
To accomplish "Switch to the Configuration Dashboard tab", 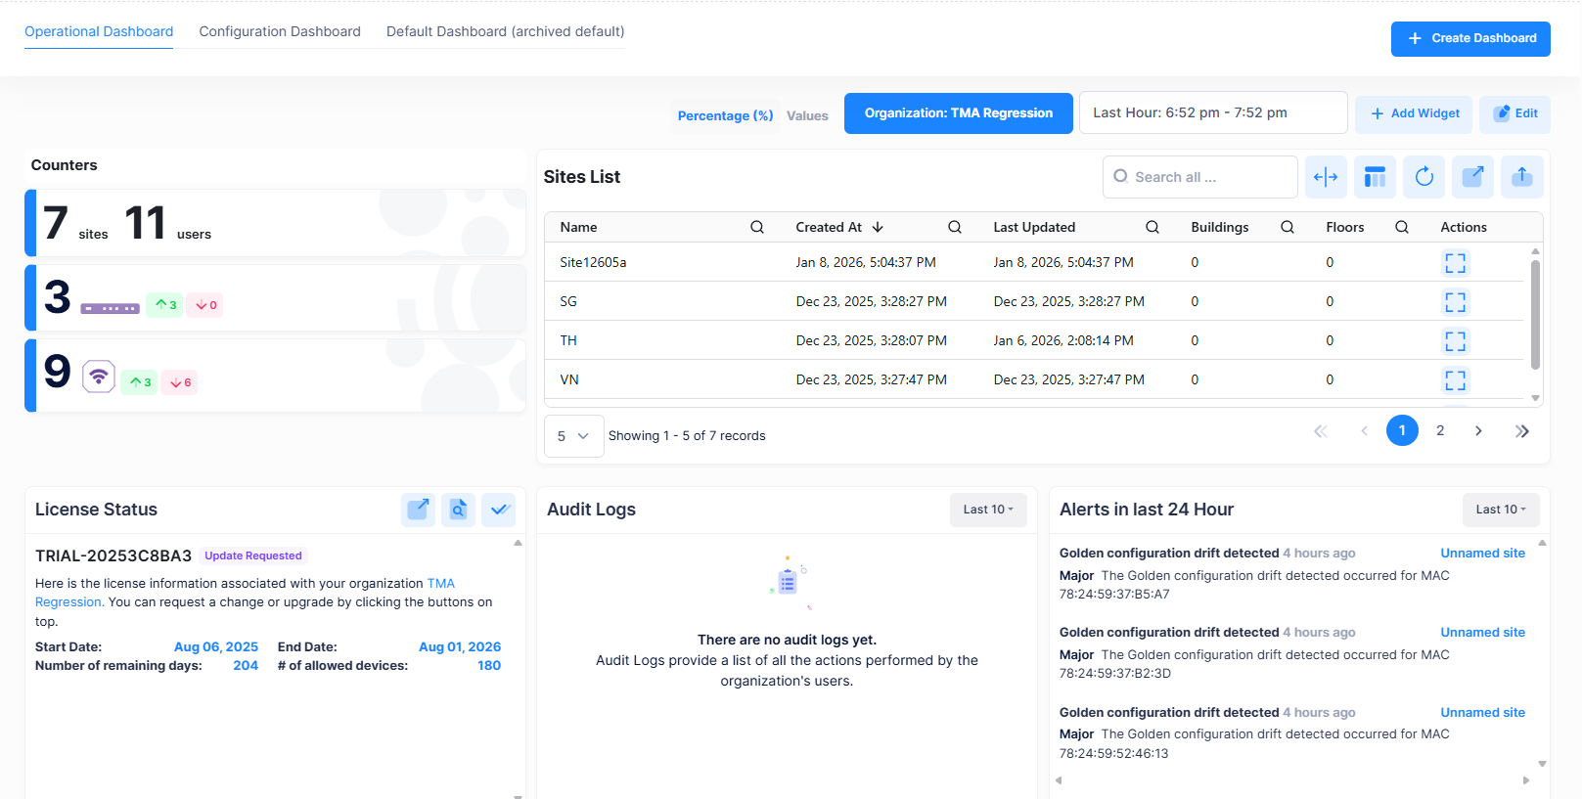I will click(280, 31).
